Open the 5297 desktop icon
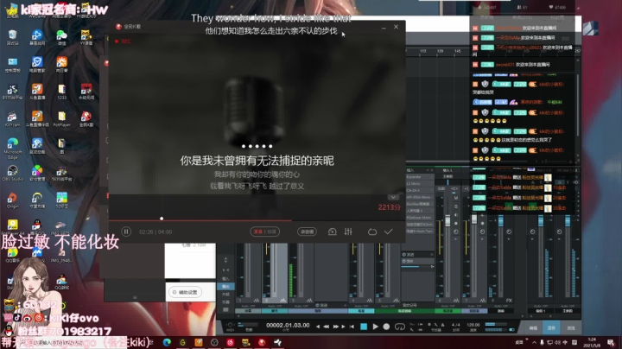The image size is (622, 349). (61, 200)
